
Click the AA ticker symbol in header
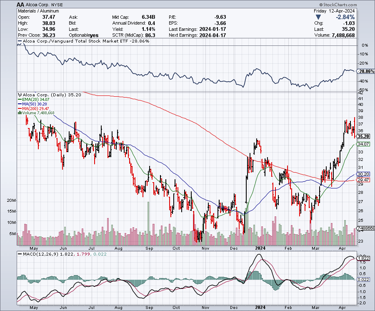[x=20, y=5]
